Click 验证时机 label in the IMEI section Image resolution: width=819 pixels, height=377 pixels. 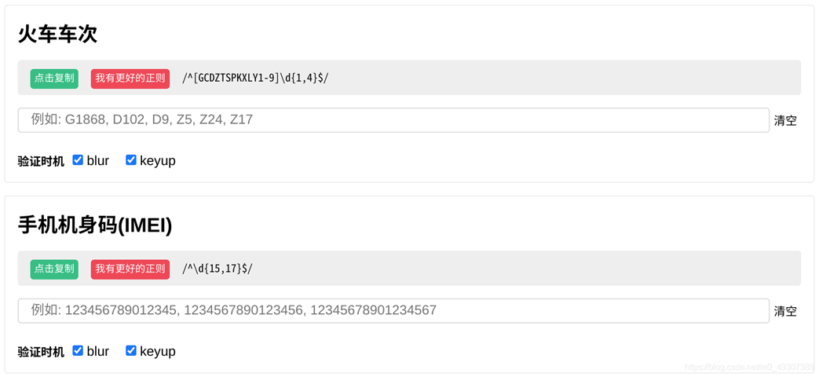41,353
